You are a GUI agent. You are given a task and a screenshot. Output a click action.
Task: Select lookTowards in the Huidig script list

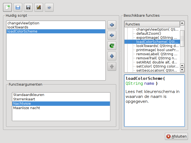pyautogui.click(x=18, y=27)
